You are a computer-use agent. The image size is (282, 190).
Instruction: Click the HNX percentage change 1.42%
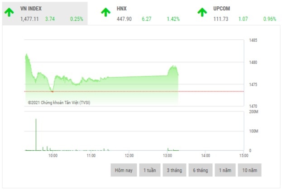[x=173, y=19]
